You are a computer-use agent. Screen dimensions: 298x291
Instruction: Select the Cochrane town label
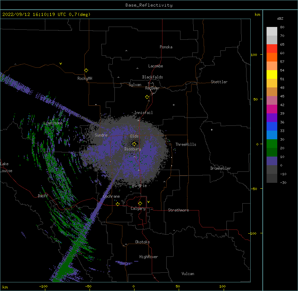click(x=111, y=196)
